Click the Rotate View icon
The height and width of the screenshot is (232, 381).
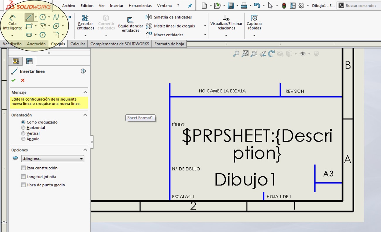[x=271, y=54]
